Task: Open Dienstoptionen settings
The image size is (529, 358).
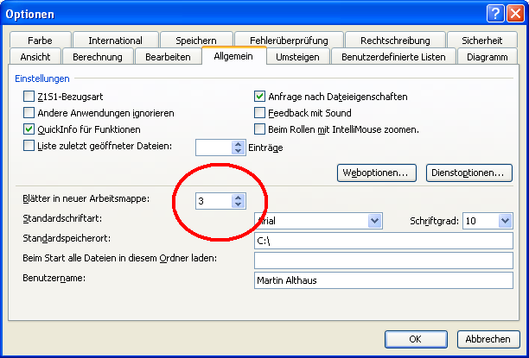Action: 467,173
